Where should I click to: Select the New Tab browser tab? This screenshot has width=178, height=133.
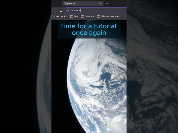tap(83, 4)
